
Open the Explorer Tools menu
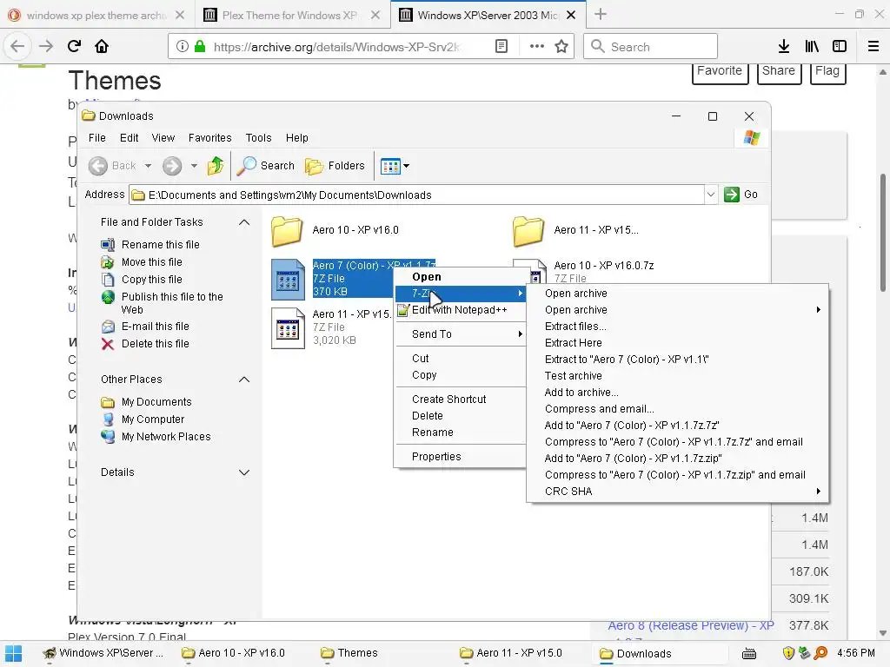point(258,138)
